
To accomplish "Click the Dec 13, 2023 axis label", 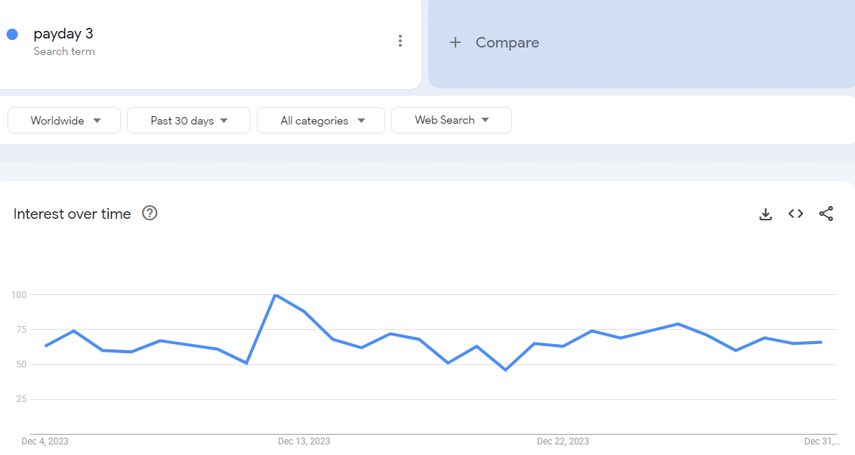I will tap(304, 441).
